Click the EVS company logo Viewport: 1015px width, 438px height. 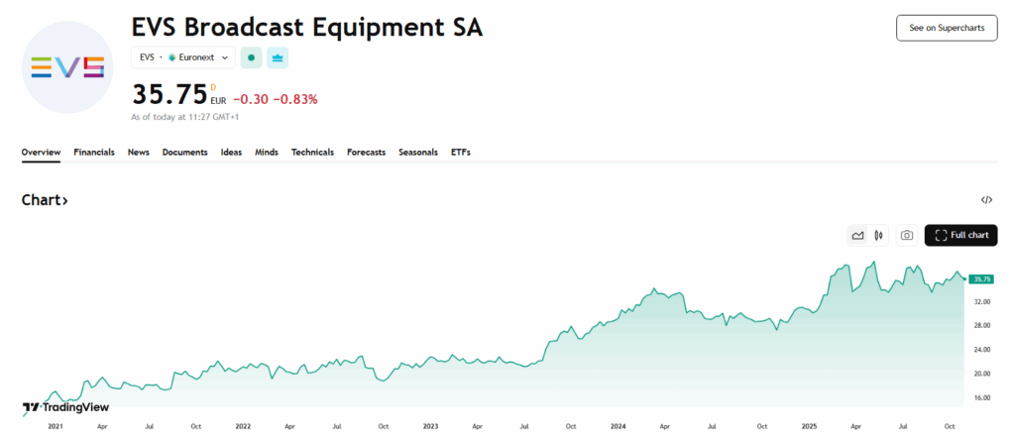pos(67,66)
